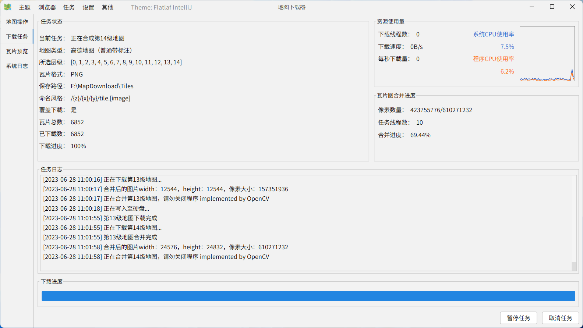
Task: Click the tile format value PNG
Action: point(77,74)
